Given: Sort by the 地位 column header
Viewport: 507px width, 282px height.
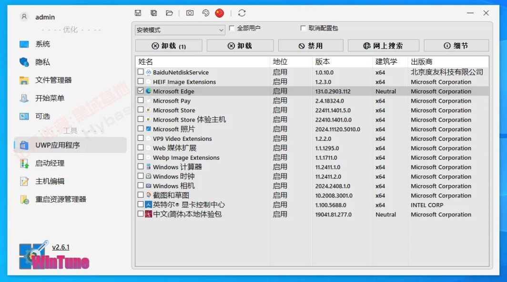Looking at the screenshot, I should 291,62.
